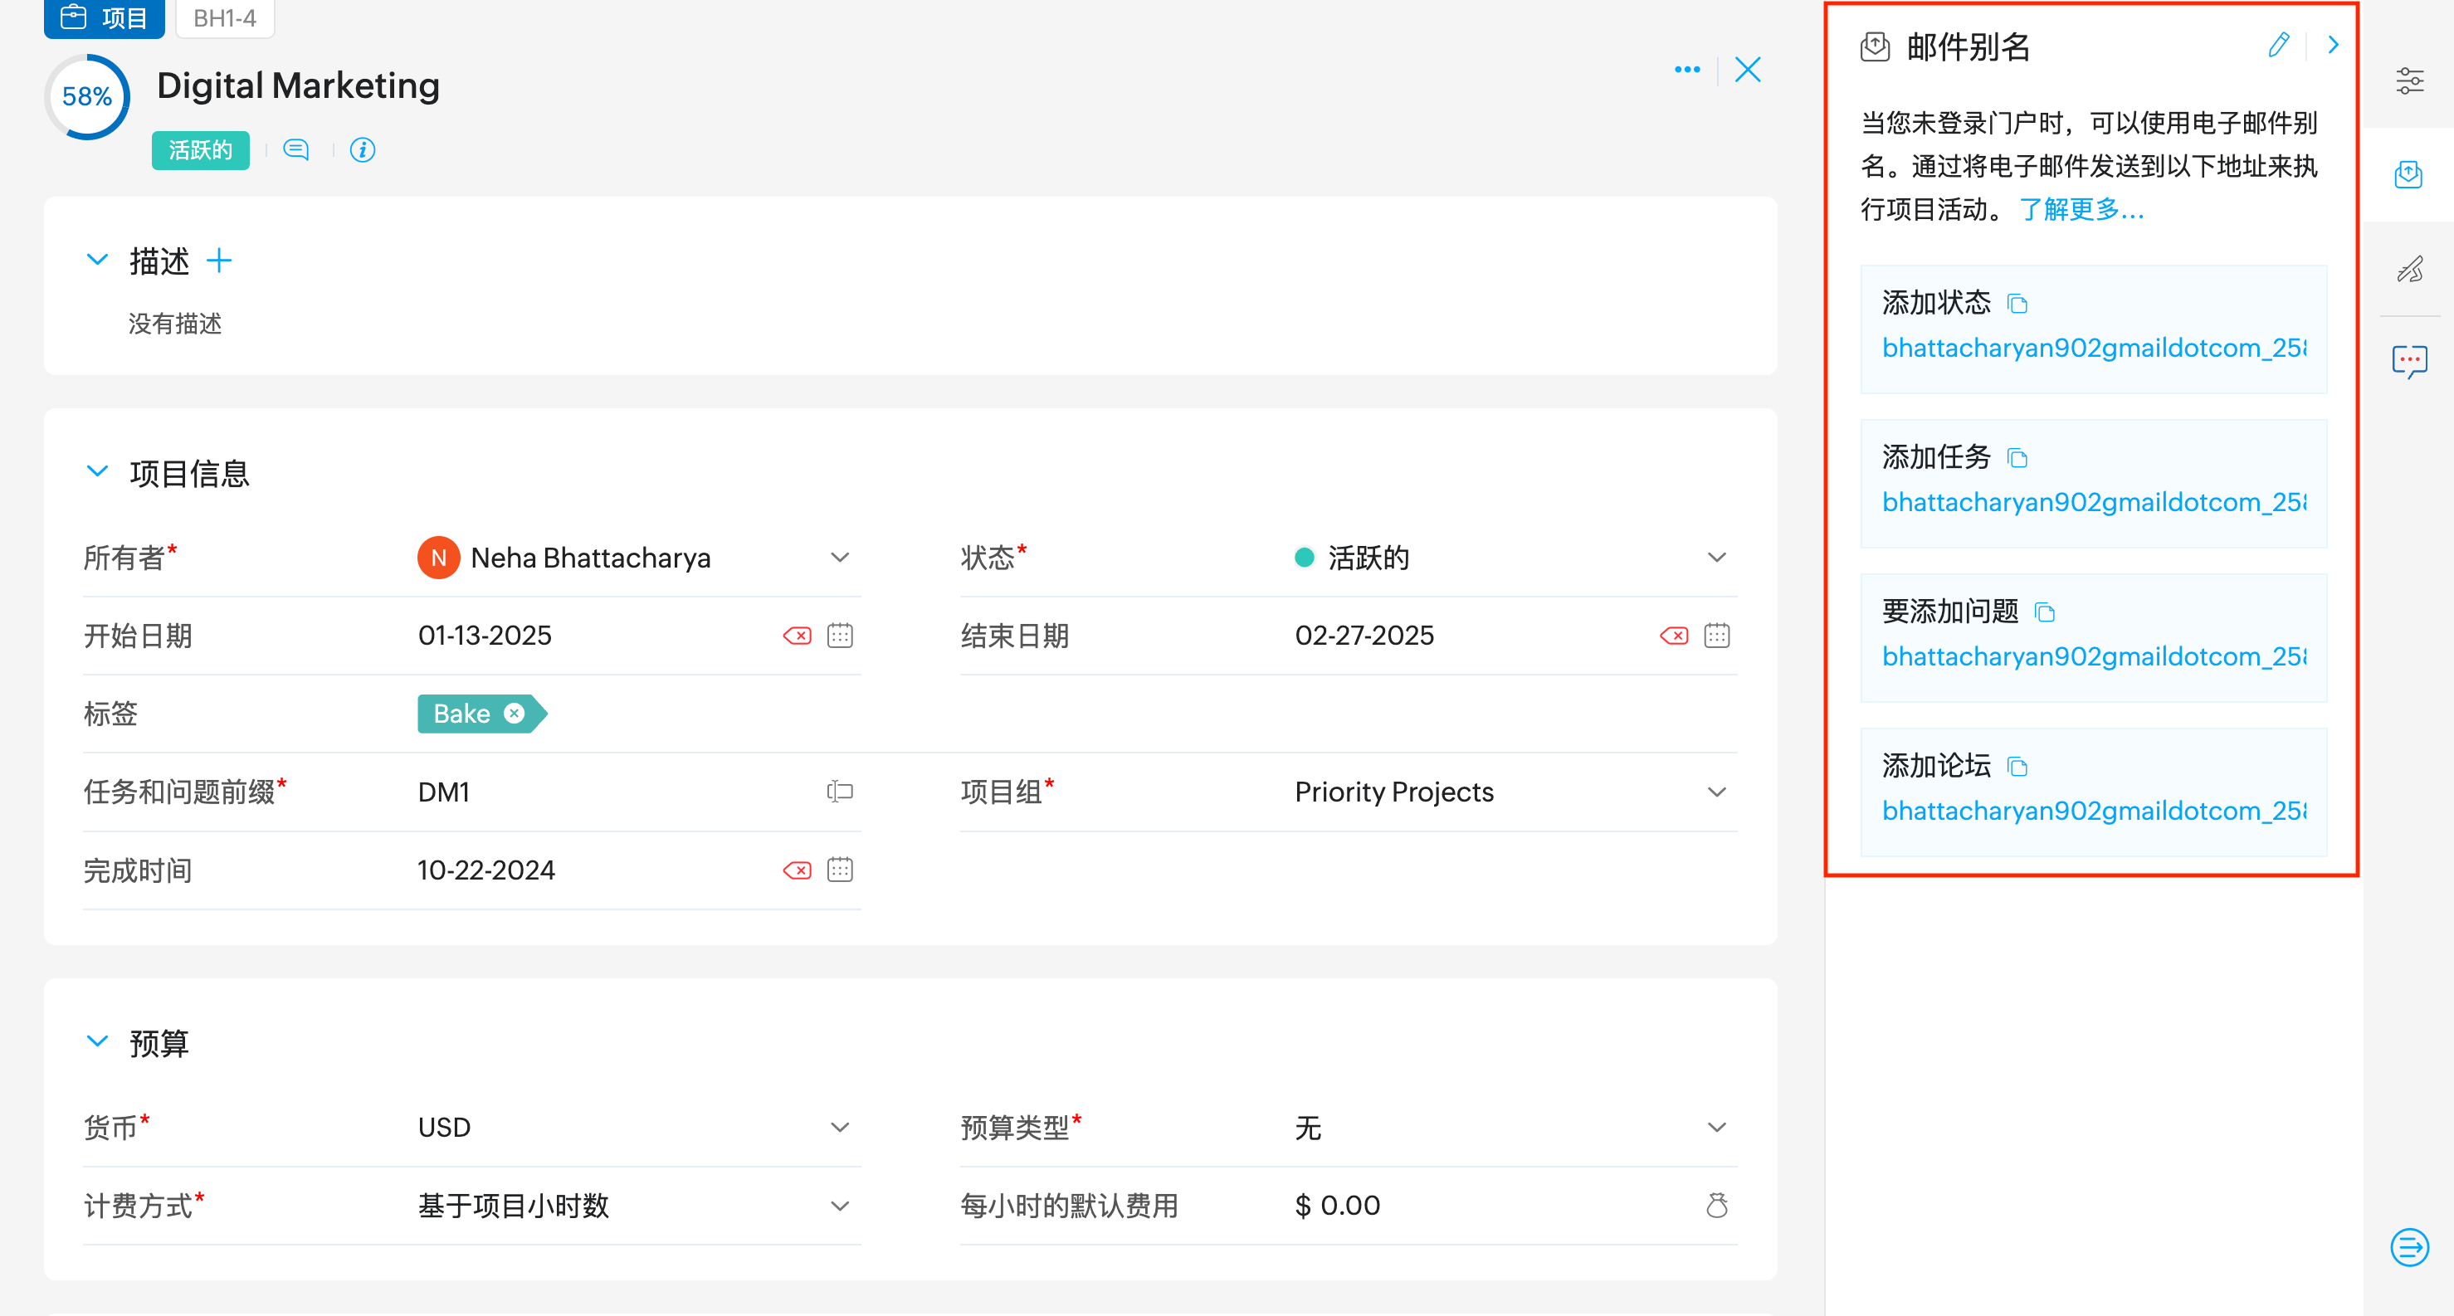
Task: Click the copy icon beside 添加状态
Action: coord(2017,304)
